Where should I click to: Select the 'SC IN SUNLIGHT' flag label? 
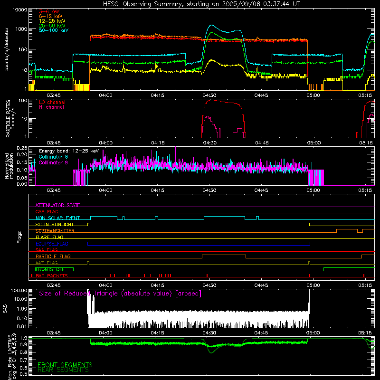coord(55,224)
